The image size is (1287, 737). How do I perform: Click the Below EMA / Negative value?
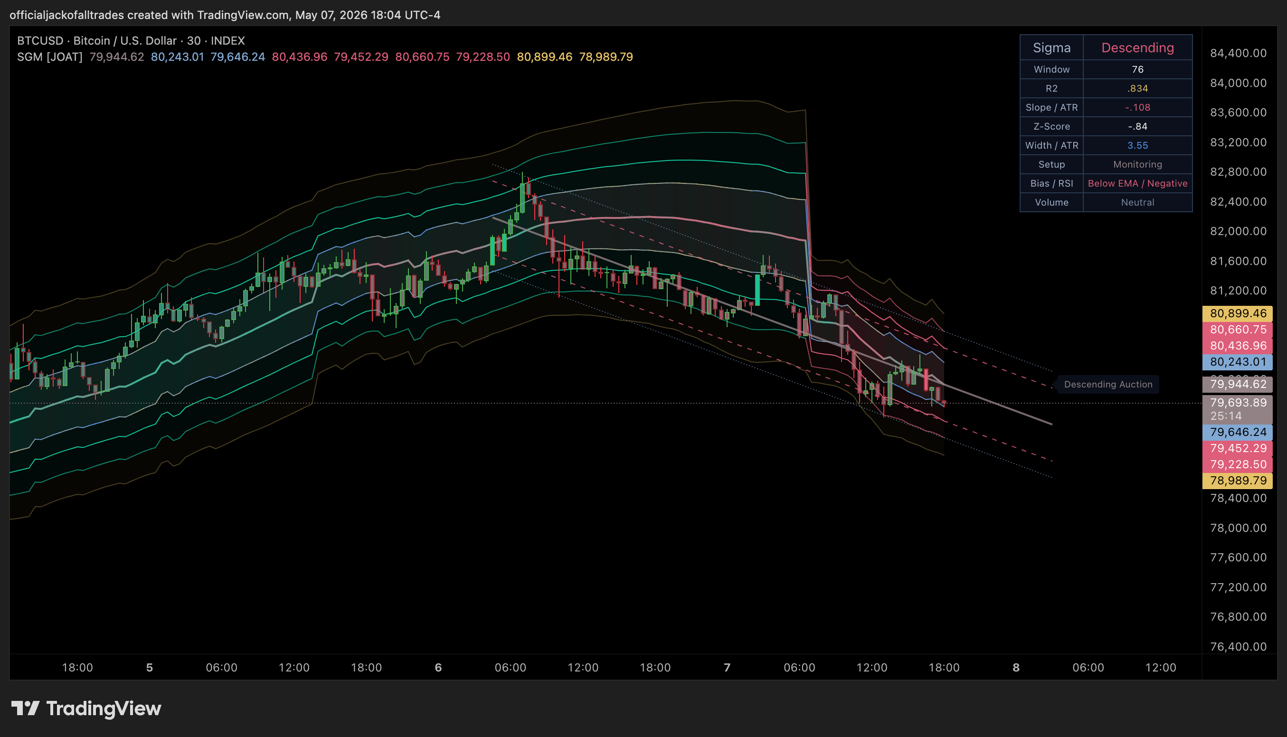(x=1138, y=183)
